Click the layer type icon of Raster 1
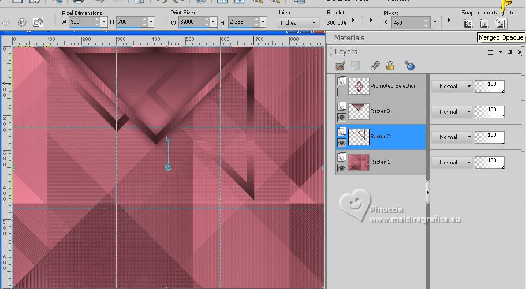 341,157
